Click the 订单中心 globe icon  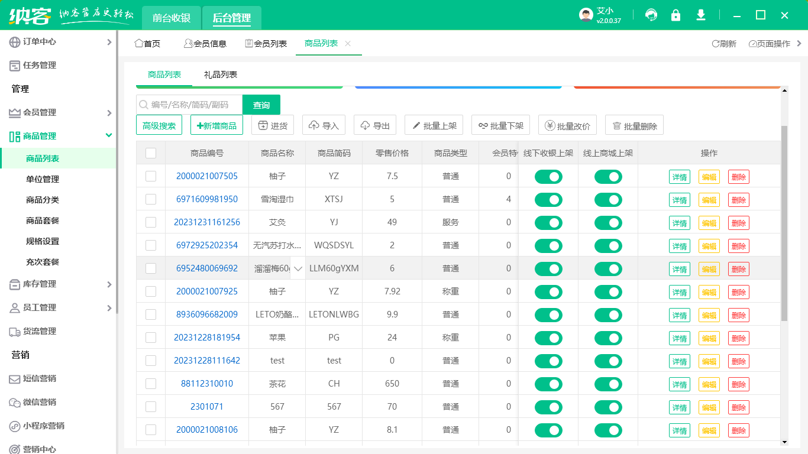15,42
